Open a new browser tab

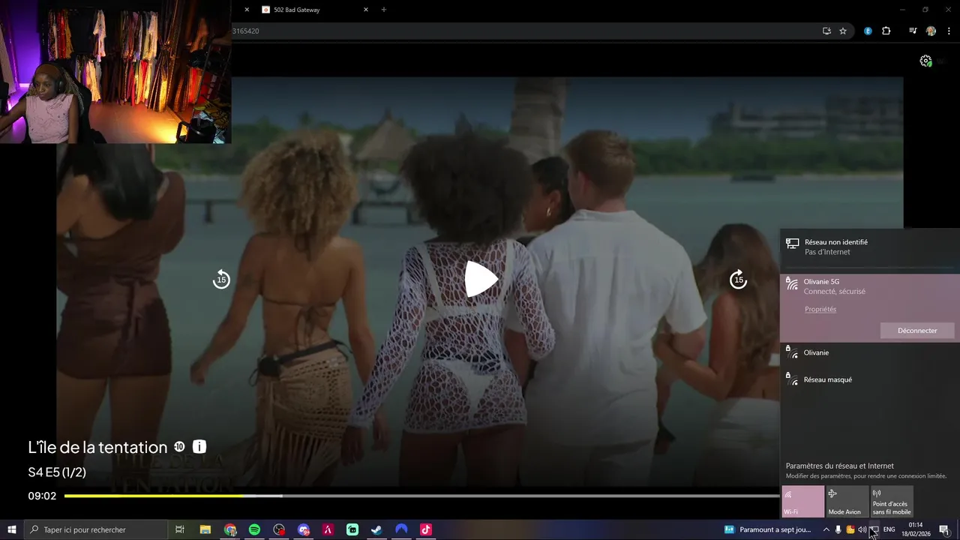pyautogui.click(x=384, y=10)
